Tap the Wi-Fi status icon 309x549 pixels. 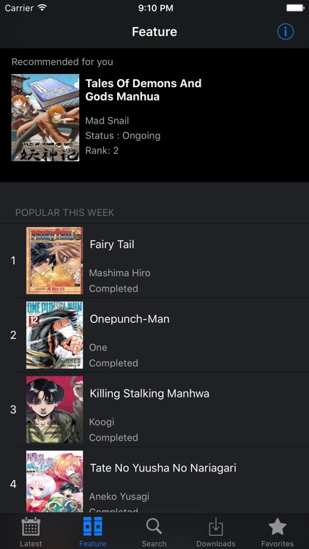coord(42,8)
